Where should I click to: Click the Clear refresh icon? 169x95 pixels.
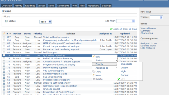click(x=121, y=29)
